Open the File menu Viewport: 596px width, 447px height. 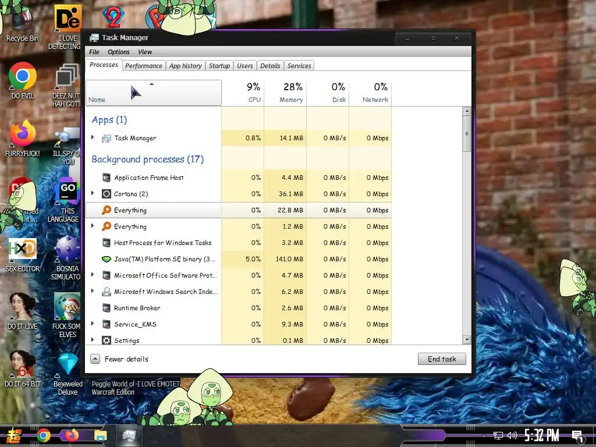pos(94,52)
